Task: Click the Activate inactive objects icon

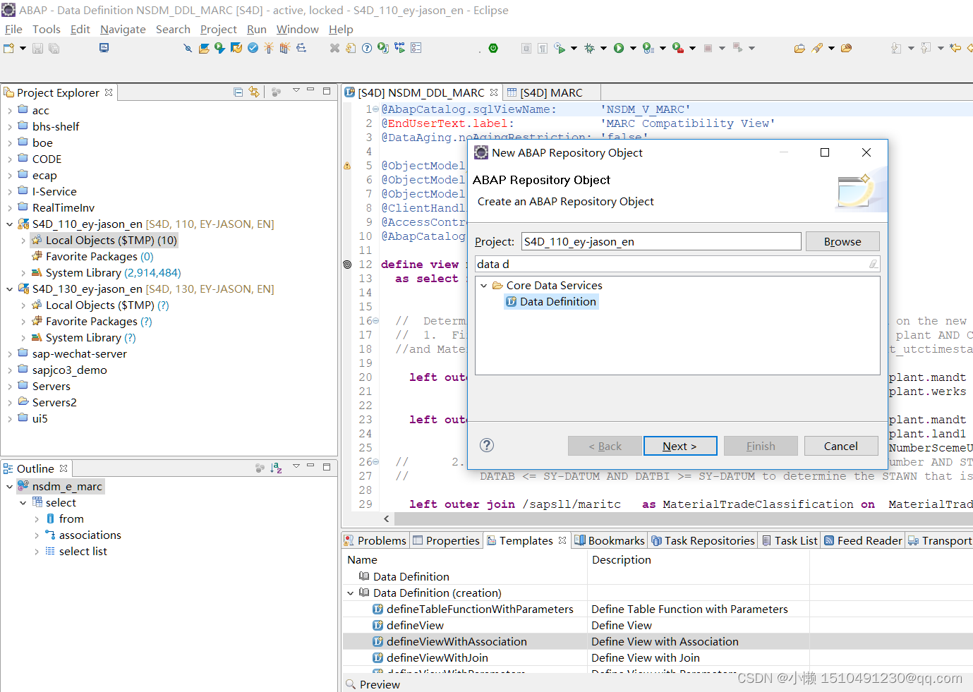Action: [285, 48]
